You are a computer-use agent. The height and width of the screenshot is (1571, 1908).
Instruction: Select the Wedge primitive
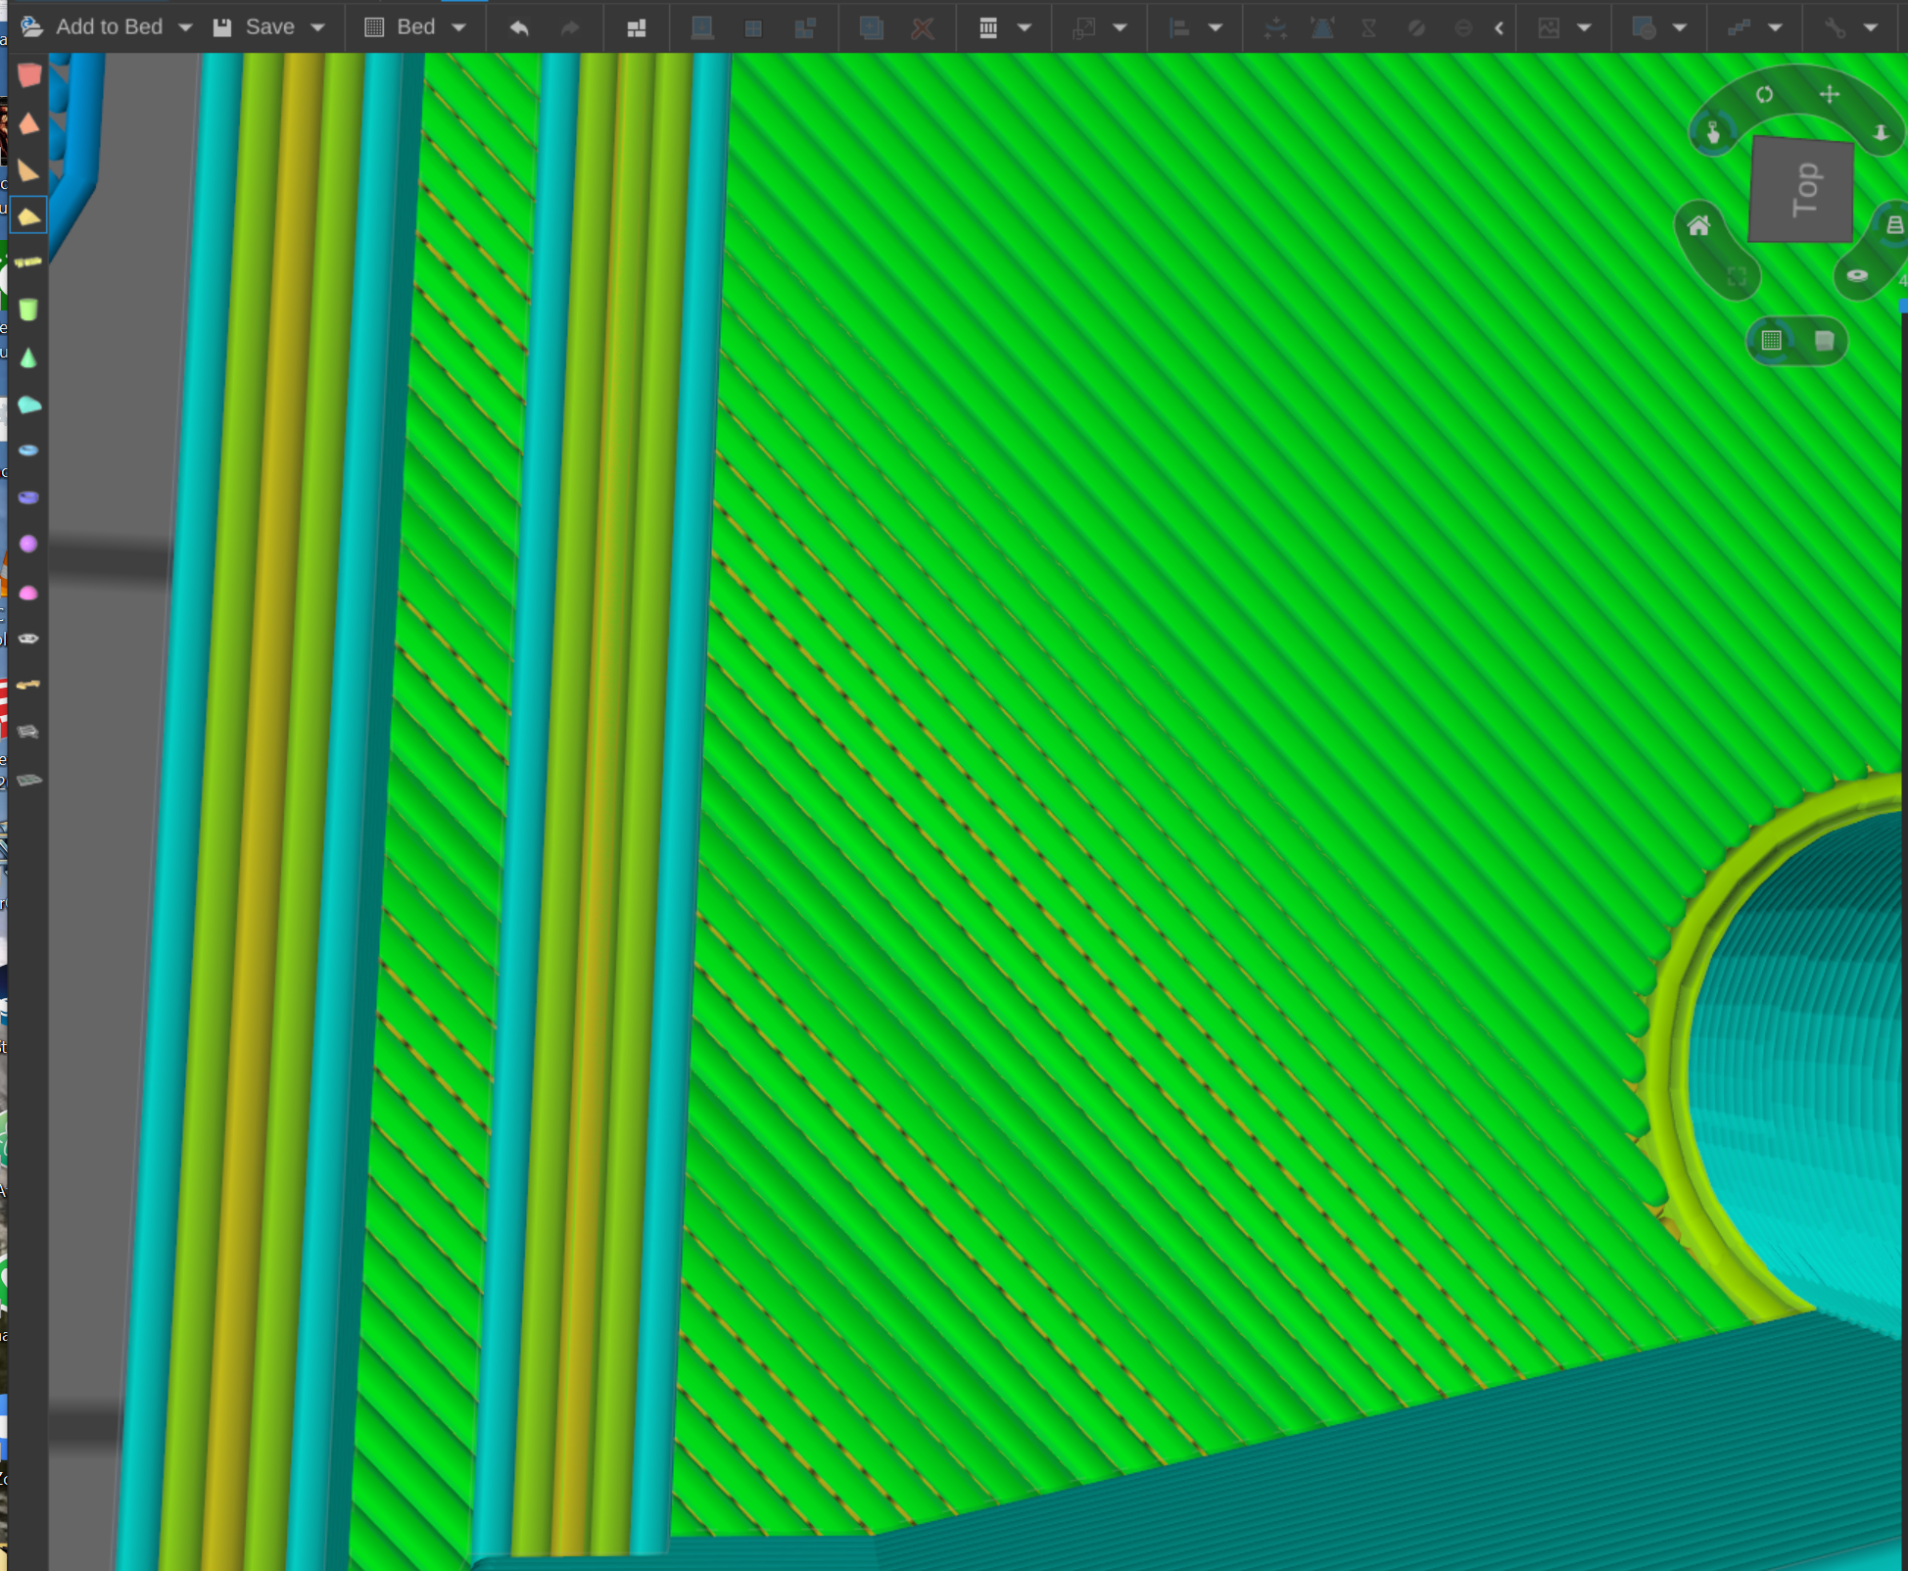pyautogui.click(x=28, y=170)
